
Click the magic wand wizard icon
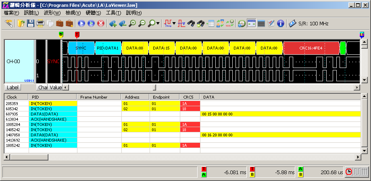pyautogui.click(x=9, y=23)
